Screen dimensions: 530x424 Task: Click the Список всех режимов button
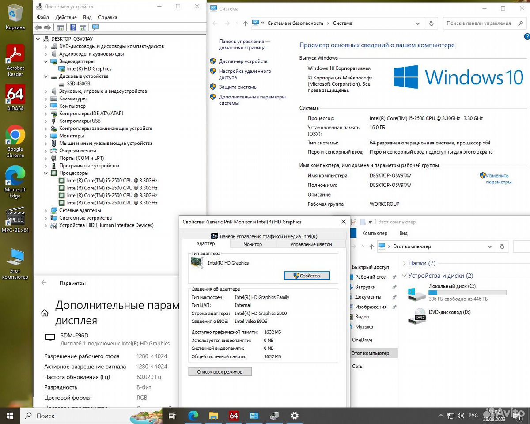220,372
